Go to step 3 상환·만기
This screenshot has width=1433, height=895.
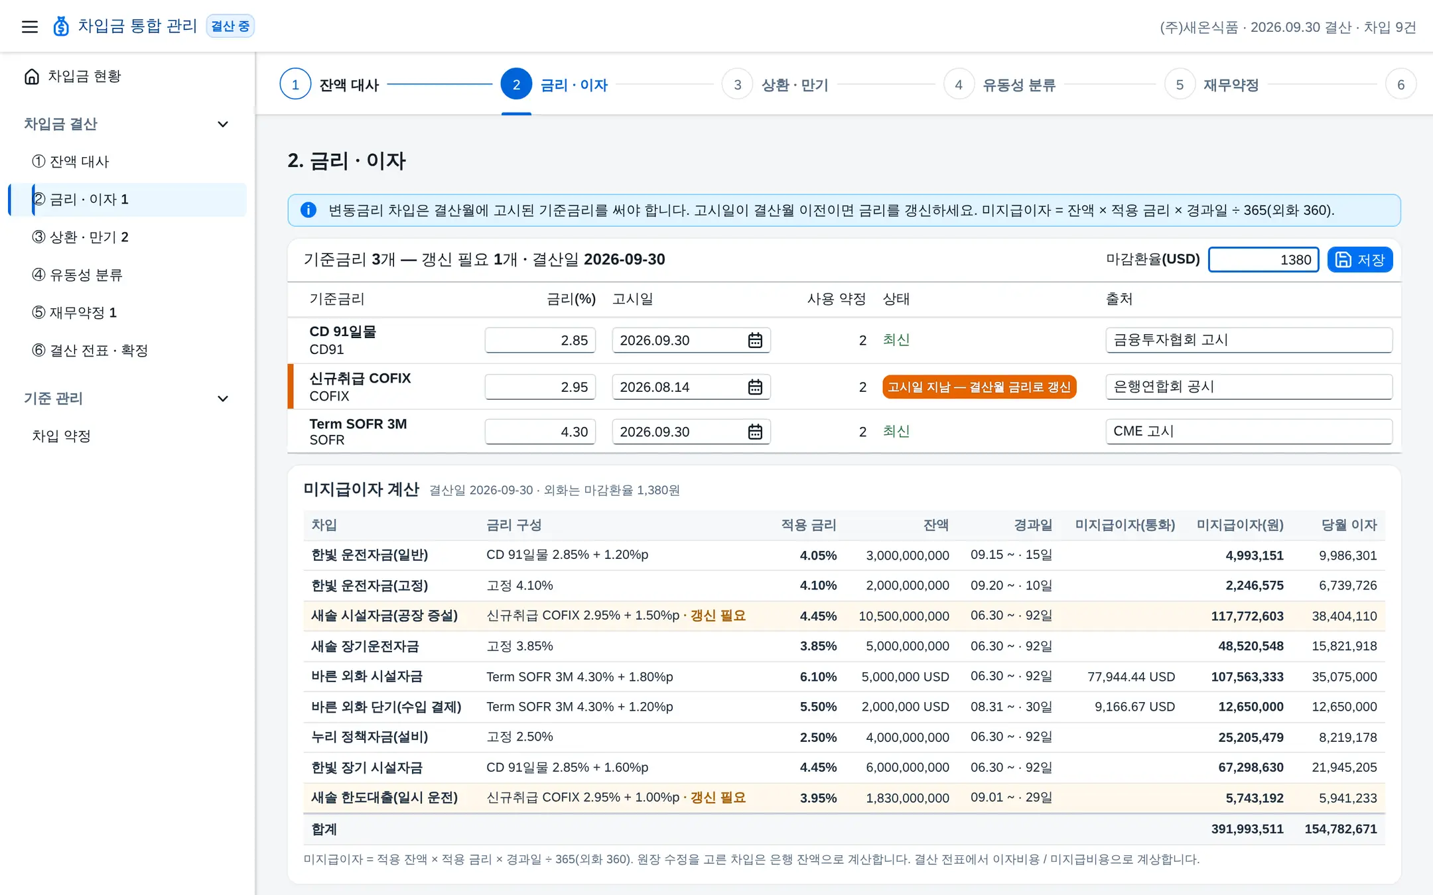tap(776, 85)
